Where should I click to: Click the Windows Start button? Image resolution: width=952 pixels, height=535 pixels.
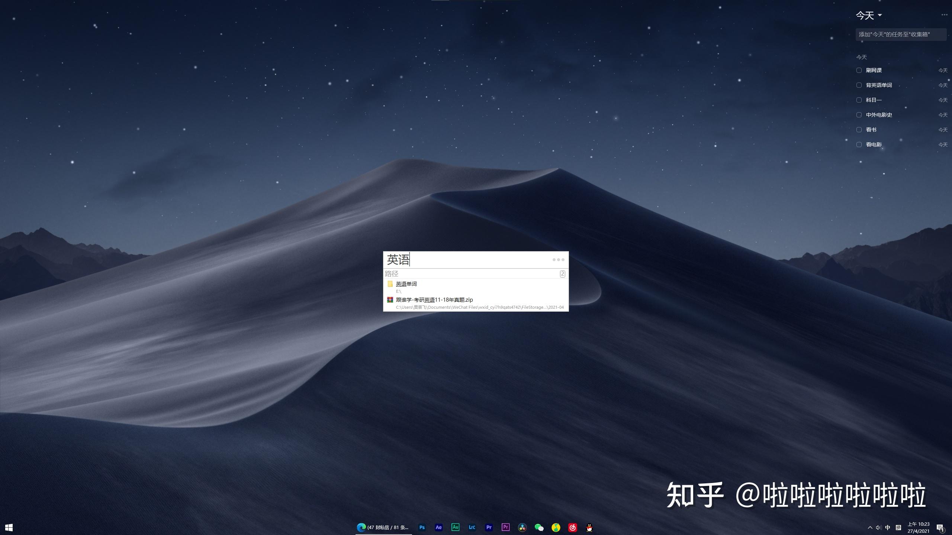pos(9,527)
